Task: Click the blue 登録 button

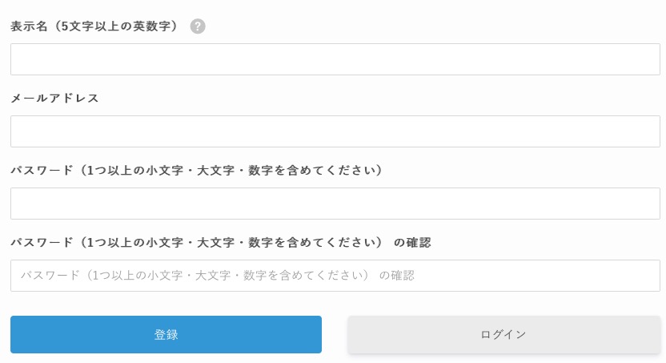Action: click(166, 334)
